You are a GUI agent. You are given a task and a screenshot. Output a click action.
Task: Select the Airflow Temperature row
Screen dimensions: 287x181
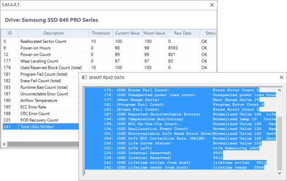pos(40,100)
